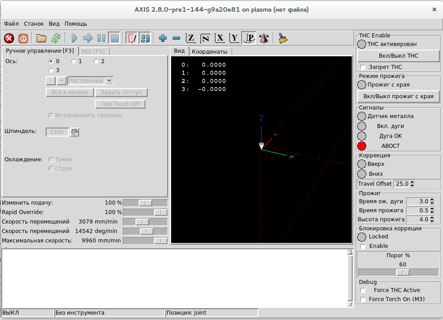Increase Travel Offset with stepper arrow
The width and height of the screenshot is (443, 320).
(411, 182)
